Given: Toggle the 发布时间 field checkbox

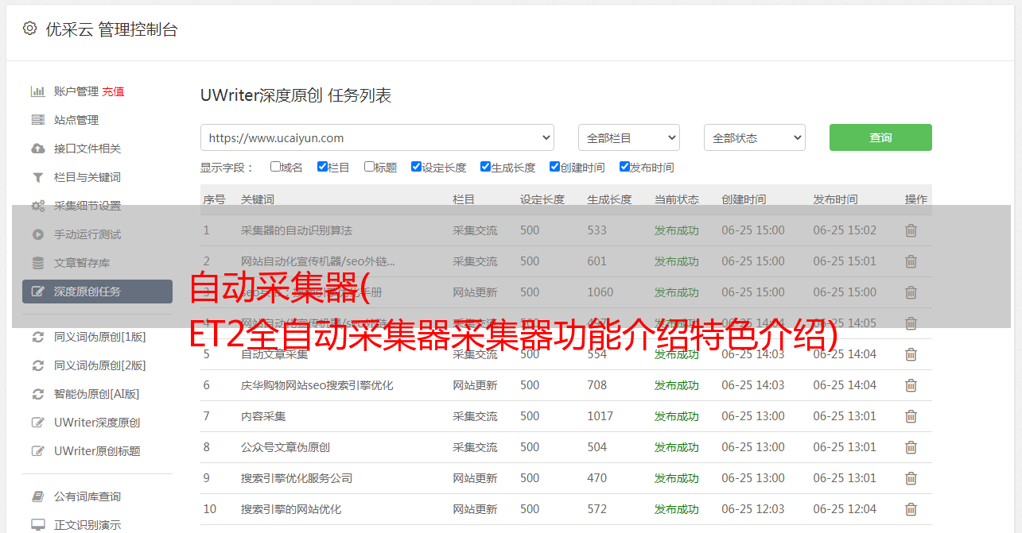Looking at the screenshot, I should click(x=624, y=167).
